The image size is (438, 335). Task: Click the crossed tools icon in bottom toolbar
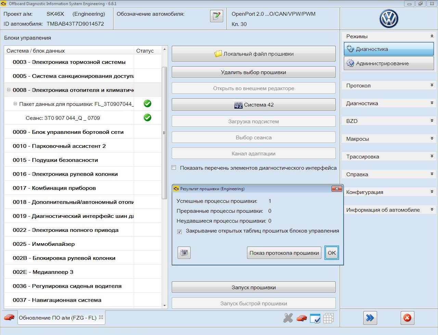click(288, 318)
